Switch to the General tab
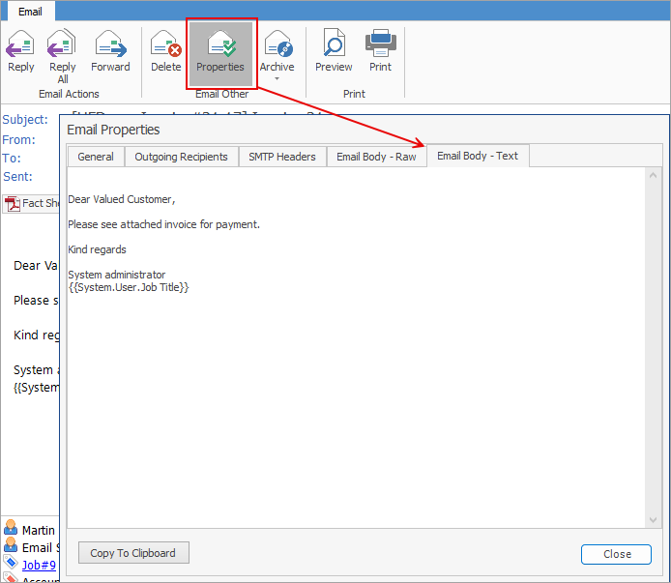 pos(96,157)
